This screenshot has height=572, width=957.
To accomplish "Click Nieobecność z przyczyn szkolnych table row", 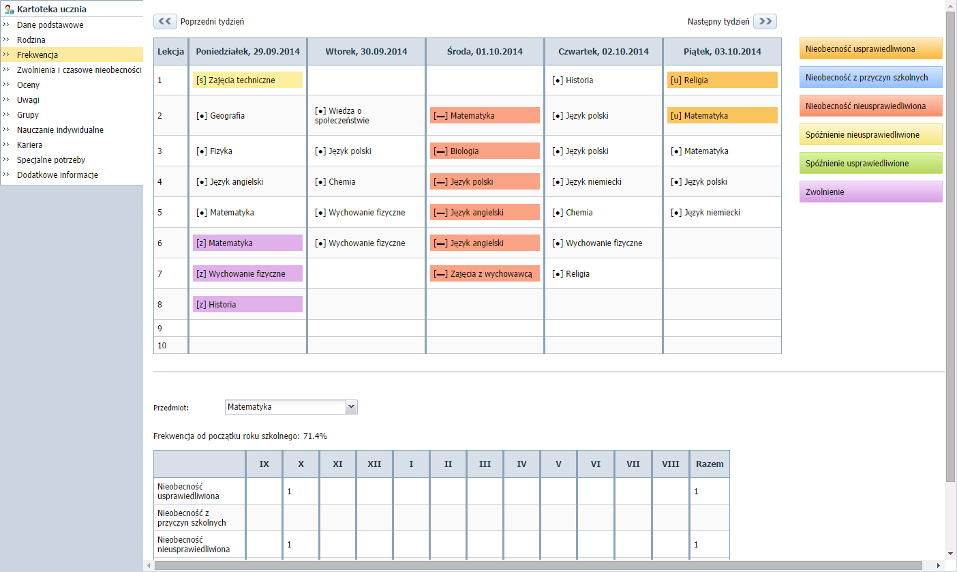I will 442,518.
